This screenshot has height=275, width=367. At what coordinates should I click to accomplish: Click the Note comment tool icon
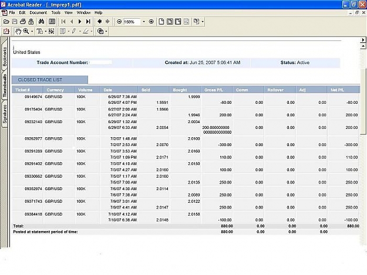coord(63,31)
